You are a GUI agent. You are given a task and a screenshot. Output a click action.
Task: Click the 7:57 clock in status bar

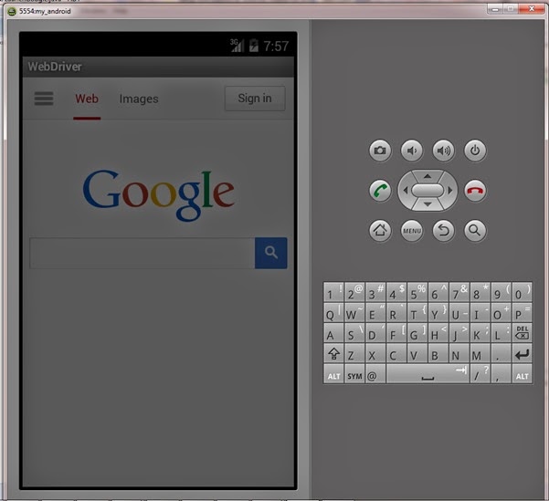click(x=276, y=46)
